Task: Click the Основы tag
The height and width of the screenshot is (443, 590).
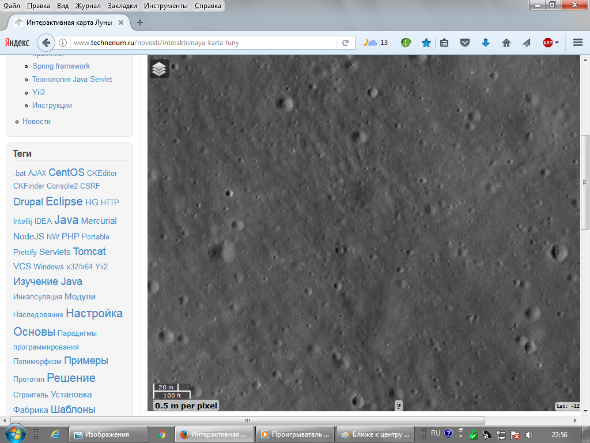Action: click(34, 332)
